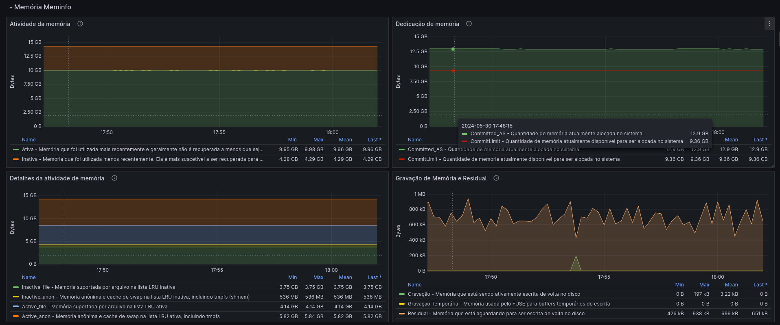Click the green spike in Gravação graph
This screenshot has height=325, width=780.
pos(576,263)
